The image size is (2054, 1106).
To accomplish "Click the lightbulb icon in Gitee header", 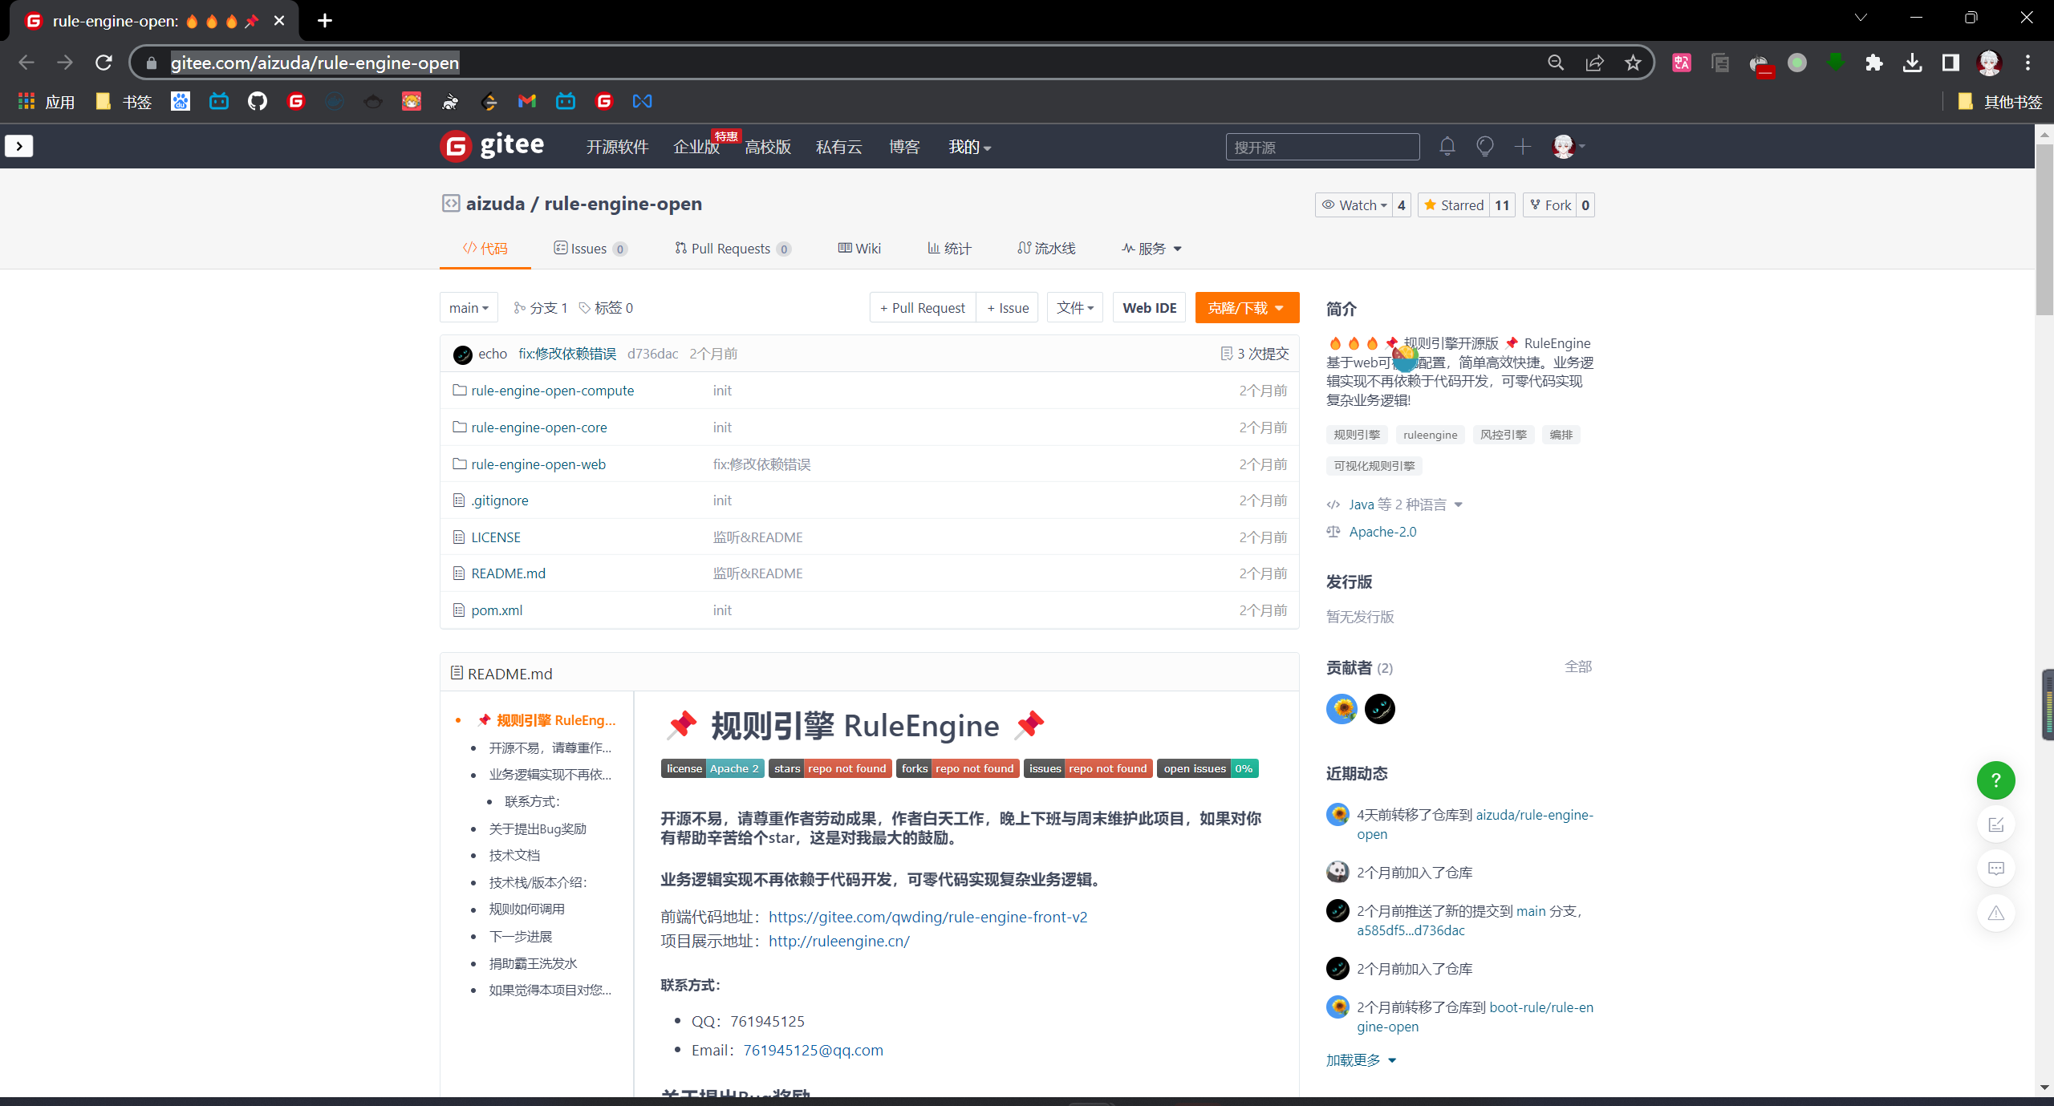I will coord(1484,147).
